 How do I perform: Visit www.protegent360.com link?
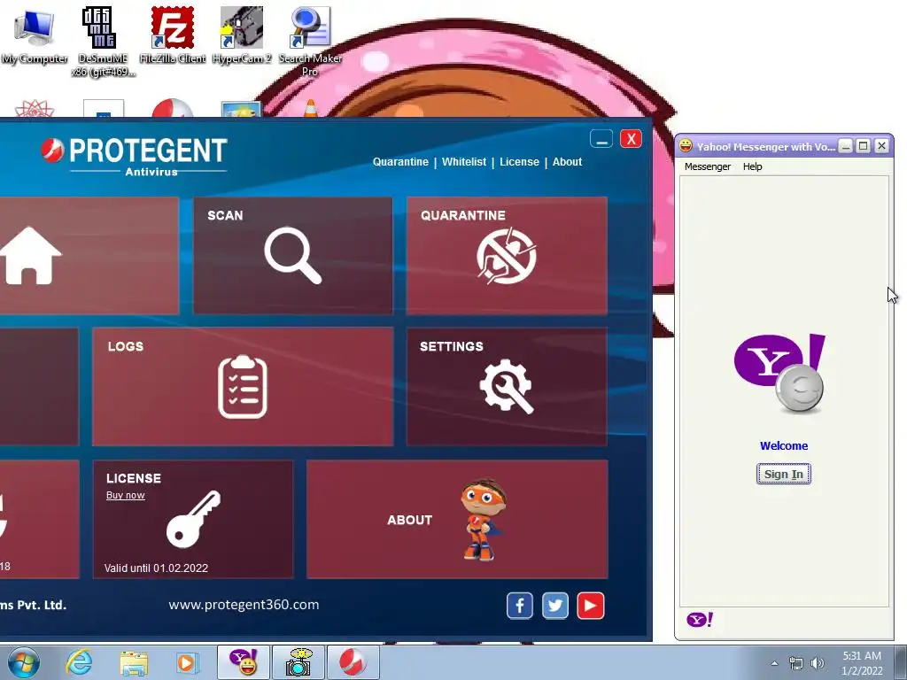pyautogui.click(x=244, y=605)
